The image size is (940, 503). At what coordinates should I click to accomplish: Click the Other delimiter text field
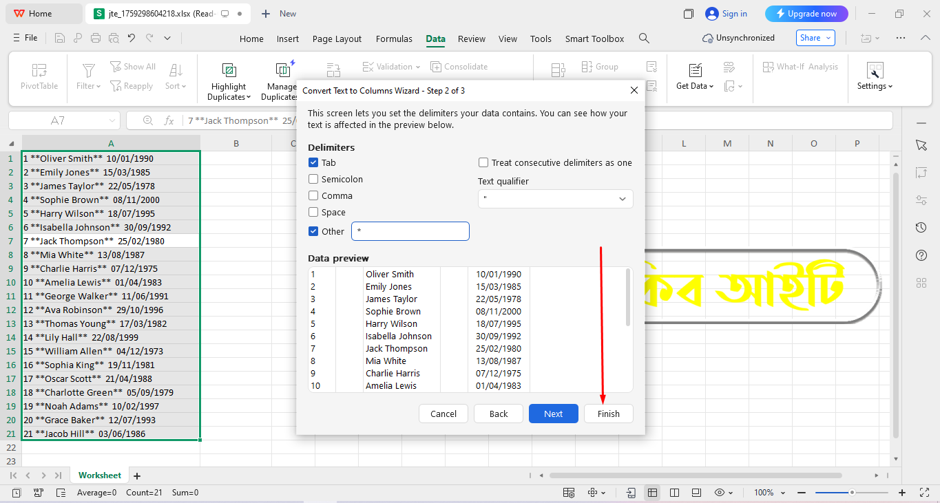pyautogui.click(x=410, y=231)
